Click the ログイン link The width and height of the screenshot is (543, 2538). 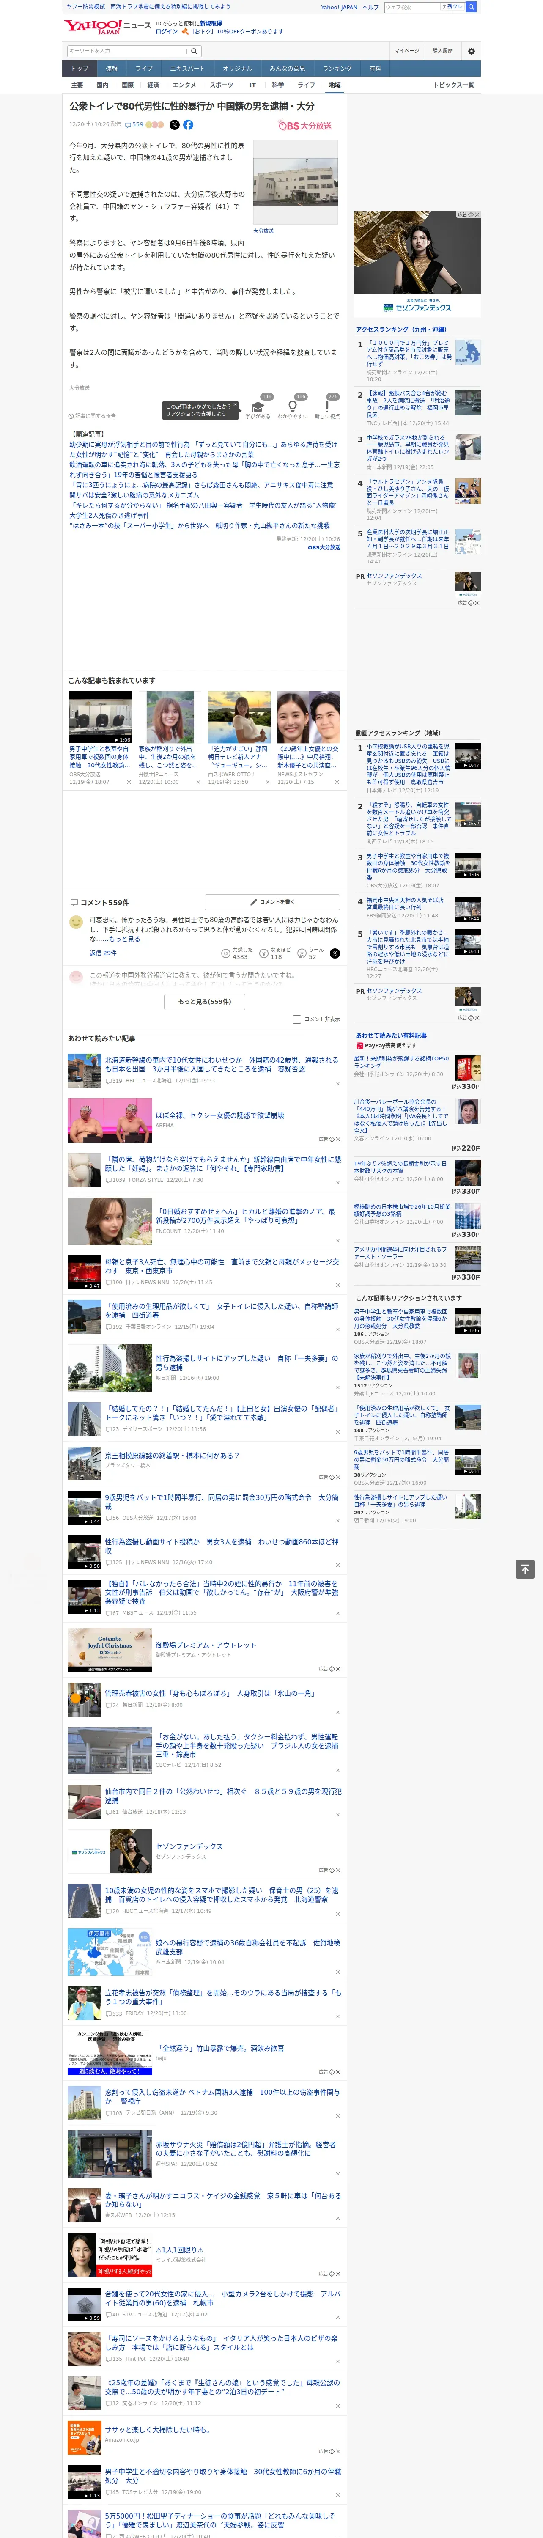coord(167,32)
